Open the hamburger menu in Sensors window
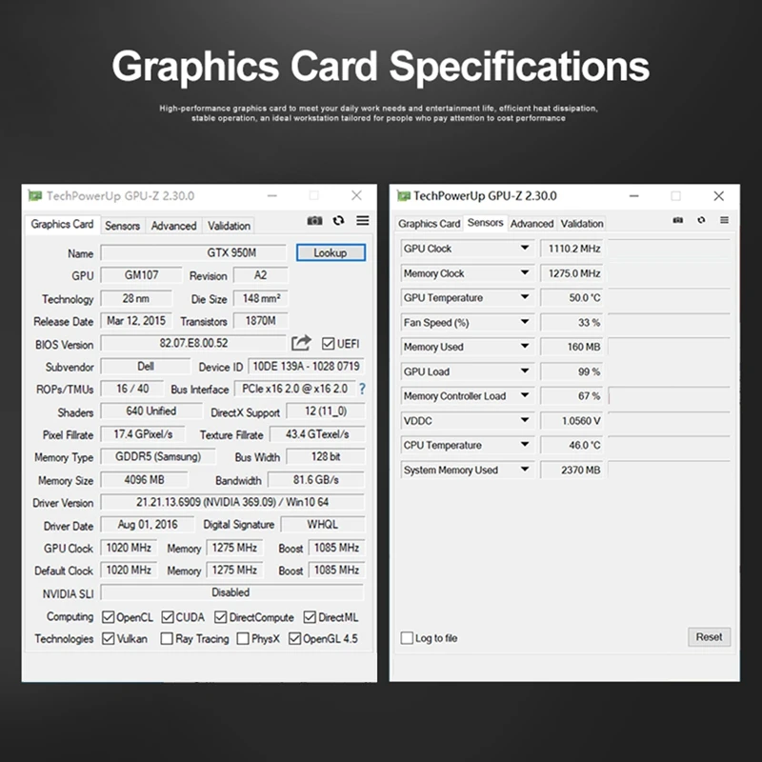 [724, 220]
